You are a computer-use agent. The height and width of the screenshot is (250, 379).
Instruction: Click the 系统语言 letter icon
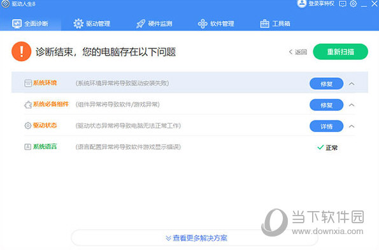pos(28,147)
